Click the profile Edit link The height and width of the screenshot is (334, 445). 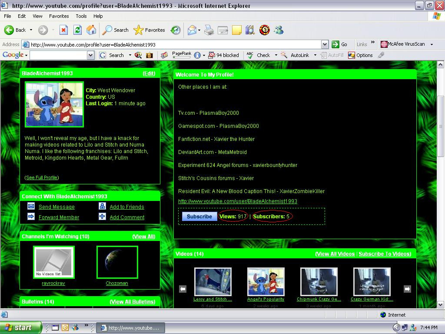click(149, 73)
